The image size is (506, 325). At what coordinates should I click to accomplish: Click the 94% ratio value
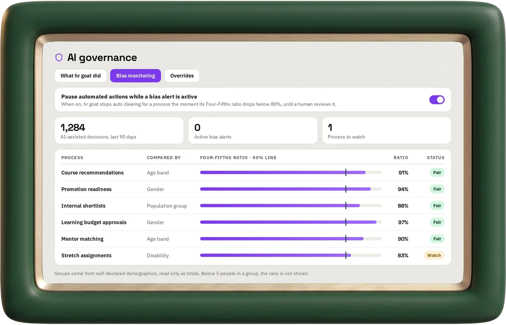pos(403,189)
